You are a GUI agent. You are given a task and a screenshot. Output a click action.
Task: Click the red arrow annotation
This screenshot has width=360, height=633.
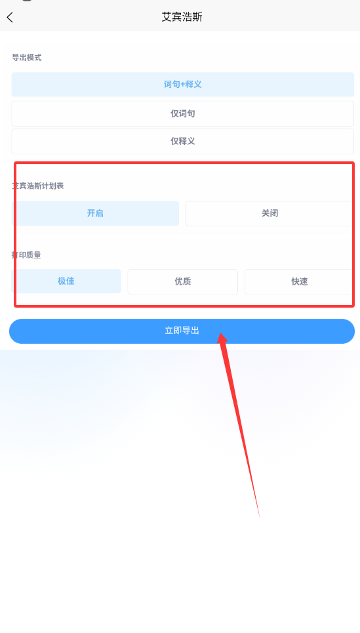239,424
